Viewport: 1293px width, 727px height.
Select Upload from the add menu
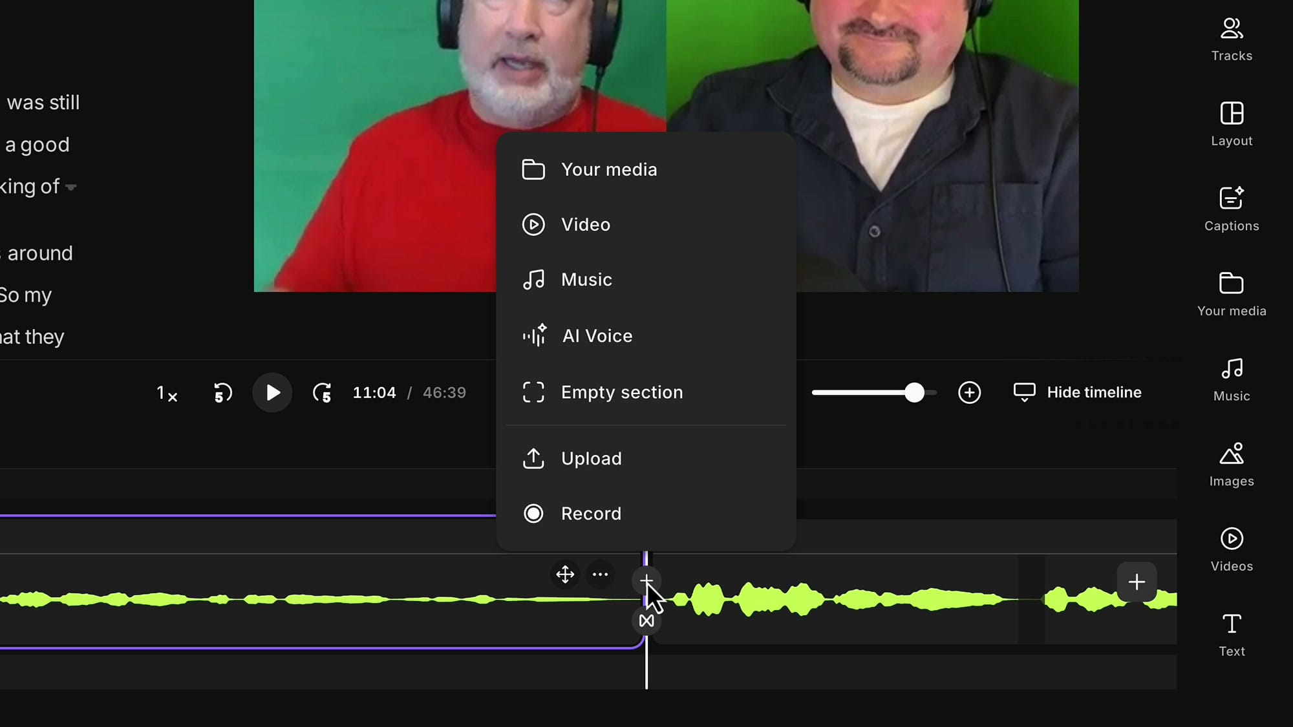[590, 458]
